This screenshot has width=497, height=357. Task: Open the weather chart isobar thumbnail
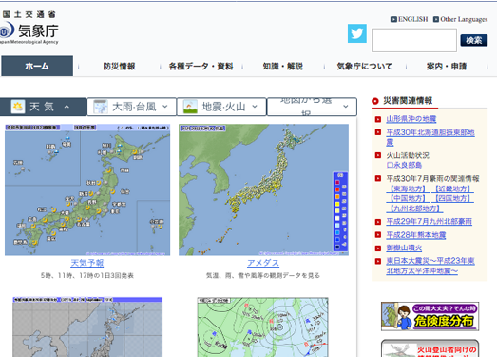[263, 327]
